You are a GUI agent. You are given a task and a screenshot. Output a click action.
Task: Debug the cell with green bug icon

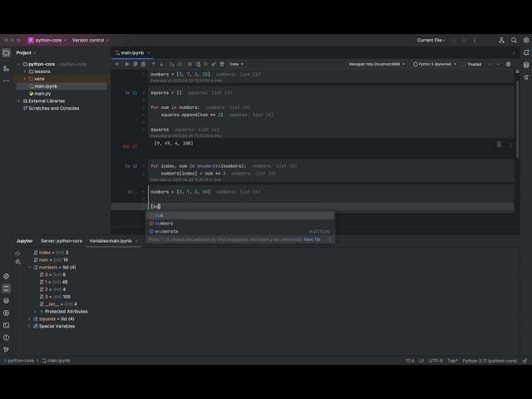pyautogui.click(x=180, y=64)
